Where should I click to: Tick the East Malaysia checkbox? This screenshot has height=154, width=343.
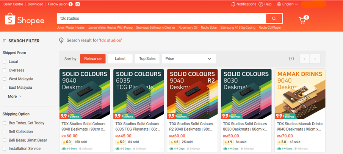(5, 88)
